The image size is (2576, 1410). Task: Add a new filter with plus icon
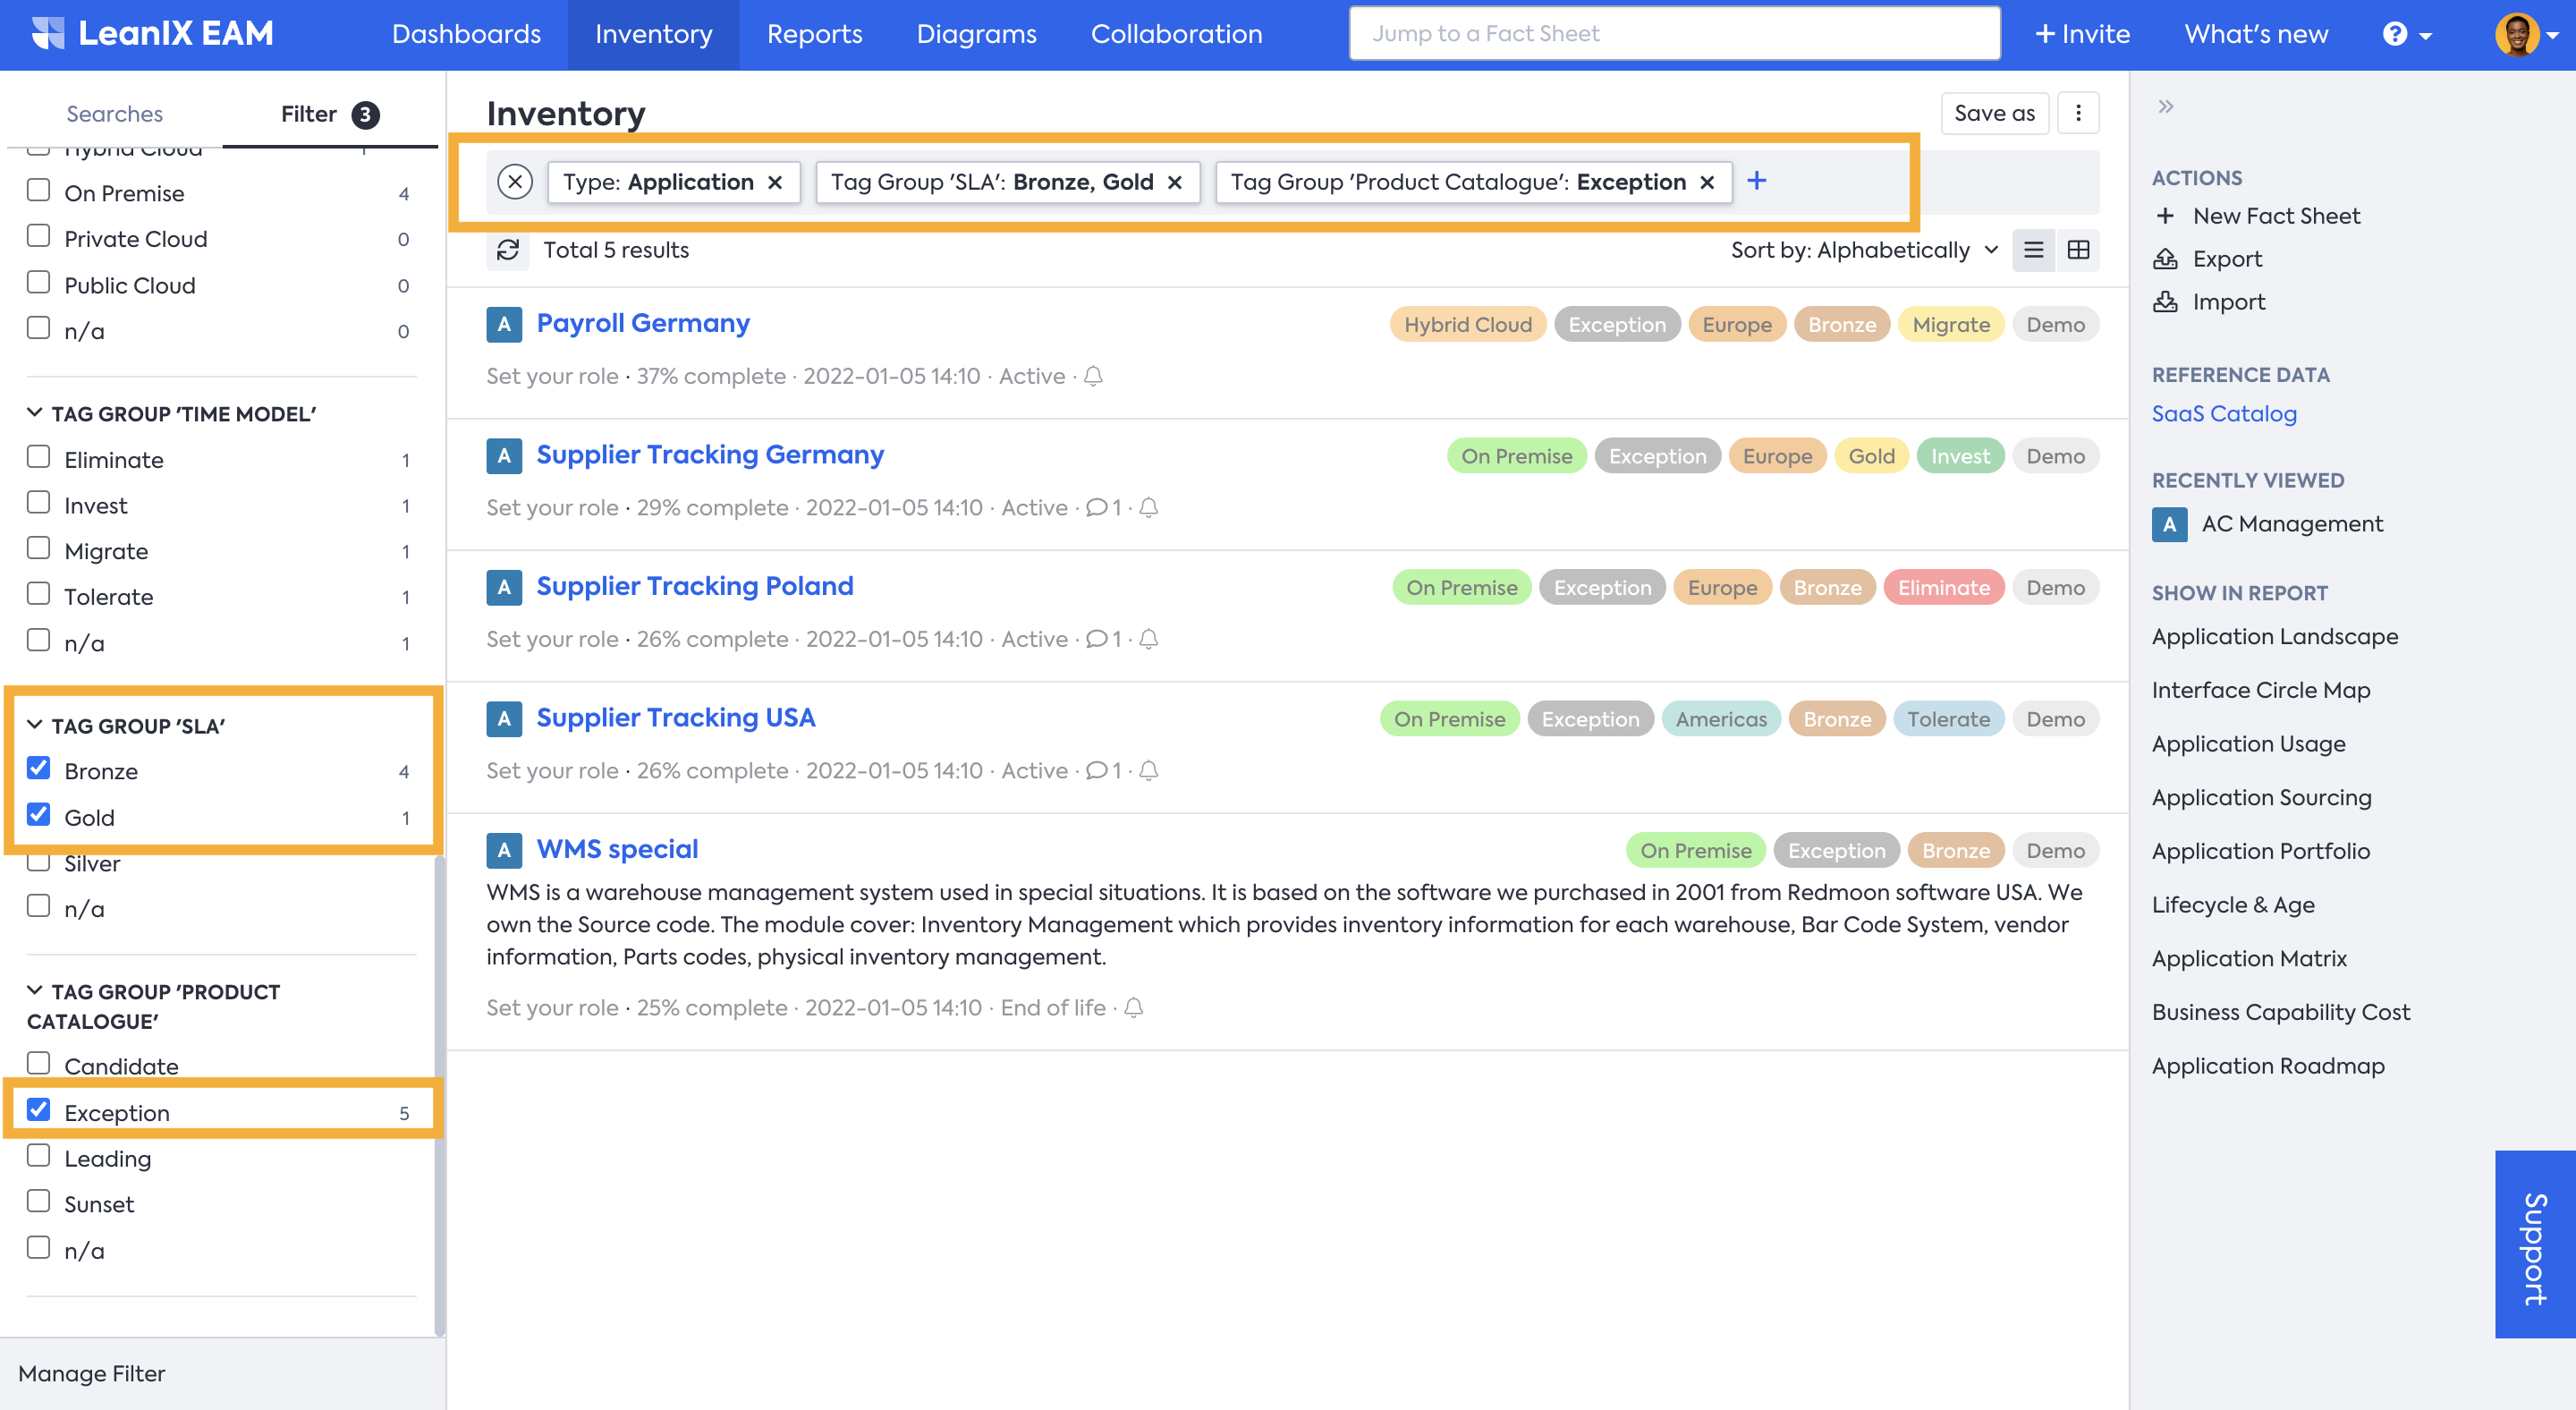(x=1756, y=181)
